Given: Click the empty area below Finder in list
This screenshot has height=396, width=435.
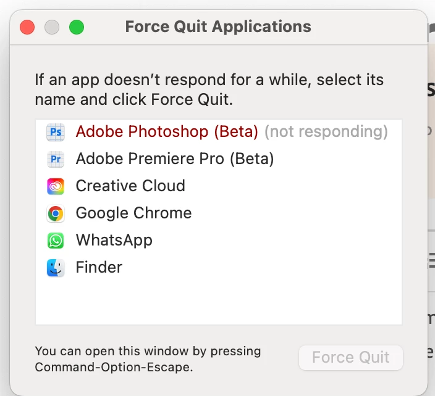Looking at the screenshot, I should coord(219,302).
